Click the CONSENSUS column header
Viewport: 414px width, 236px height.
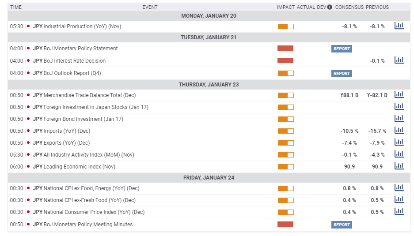(349, 7)
